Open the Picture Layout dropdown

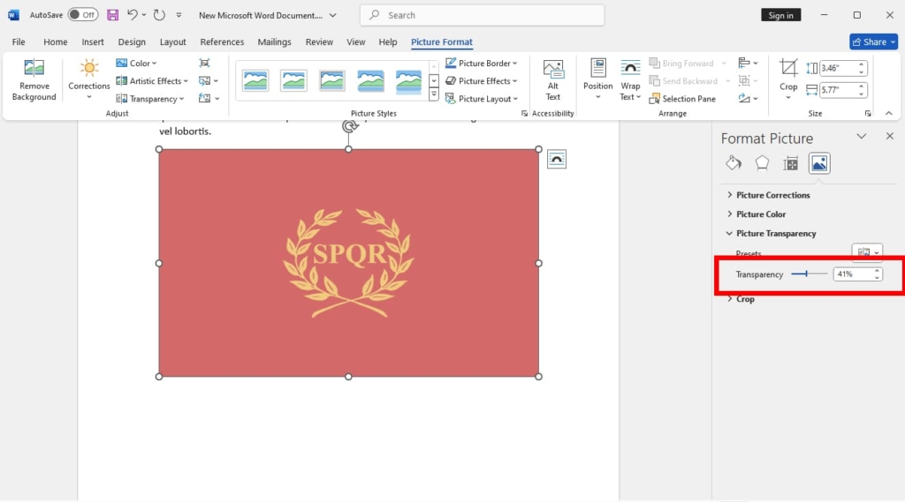[x=482, y=99]
